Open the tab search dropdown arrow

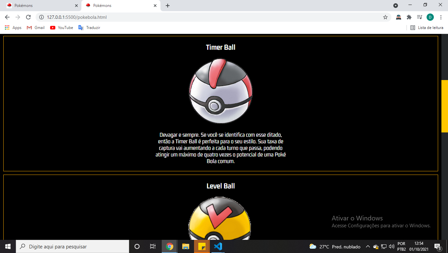pos(396,6)
